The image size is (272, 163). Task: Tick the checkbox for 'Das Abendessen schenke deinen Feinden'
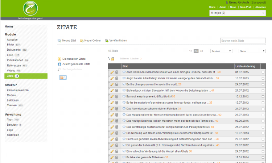[x=263, y=109]
